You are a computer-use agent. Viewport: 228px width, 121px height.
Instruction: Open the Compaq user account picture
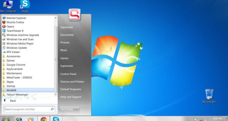pos(74,15)
